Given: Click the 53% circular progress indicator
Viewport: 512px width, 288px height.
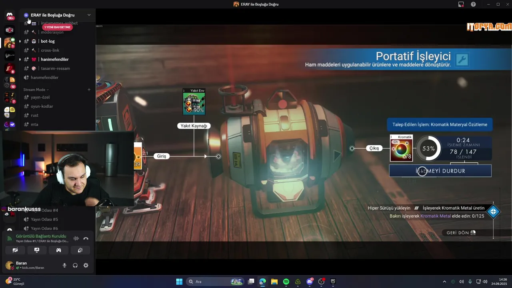Looking at the screenshot, I should point(428,148).
